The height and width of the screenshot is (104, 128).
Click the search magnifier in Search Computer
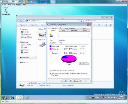tap(111, 21)
